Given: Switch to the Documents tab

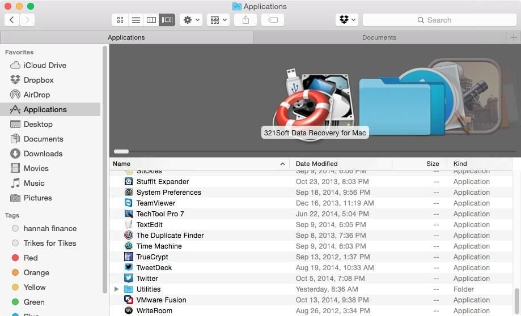Looking at the screenshot, I should pos(379,37).
